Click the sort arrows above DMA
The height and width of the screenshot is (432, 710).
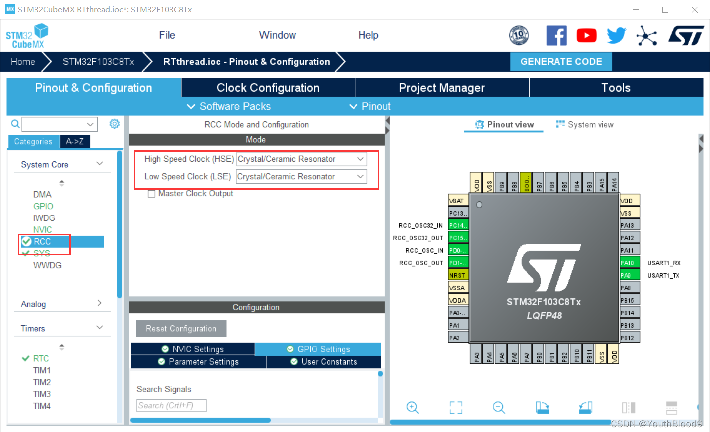(x=62, y=183)
